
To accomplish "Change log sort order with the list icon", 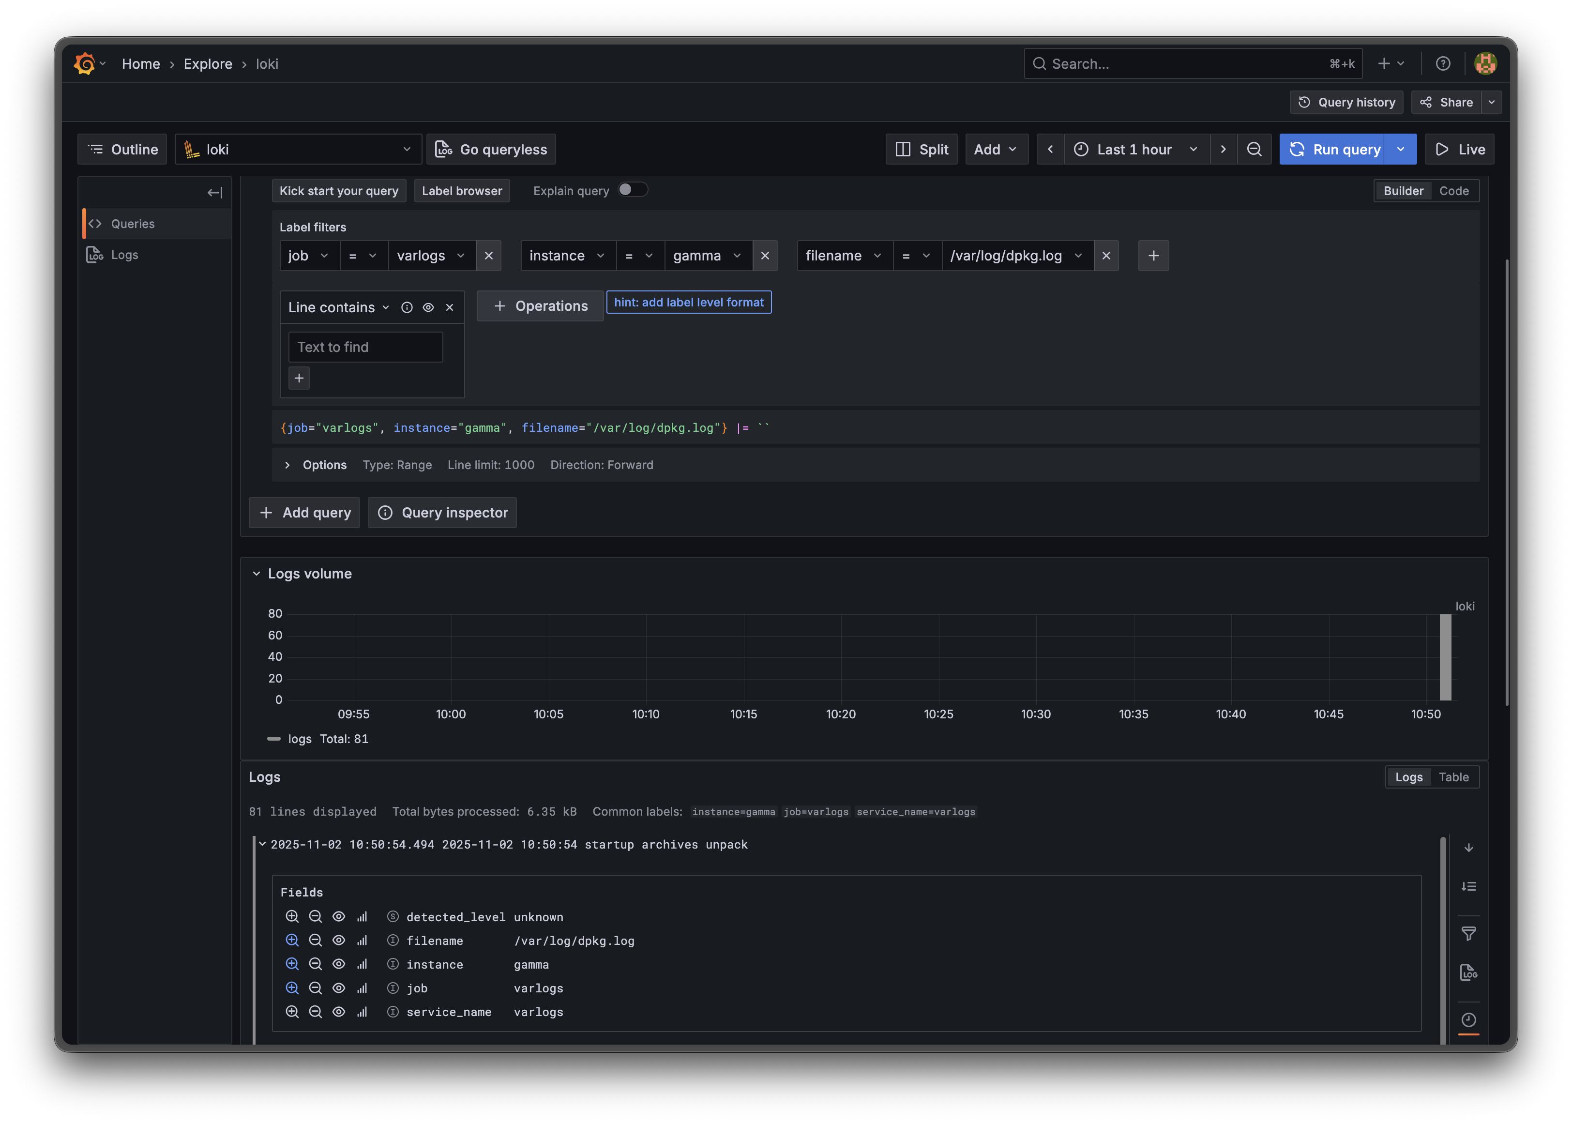I will pos(1469,887).
